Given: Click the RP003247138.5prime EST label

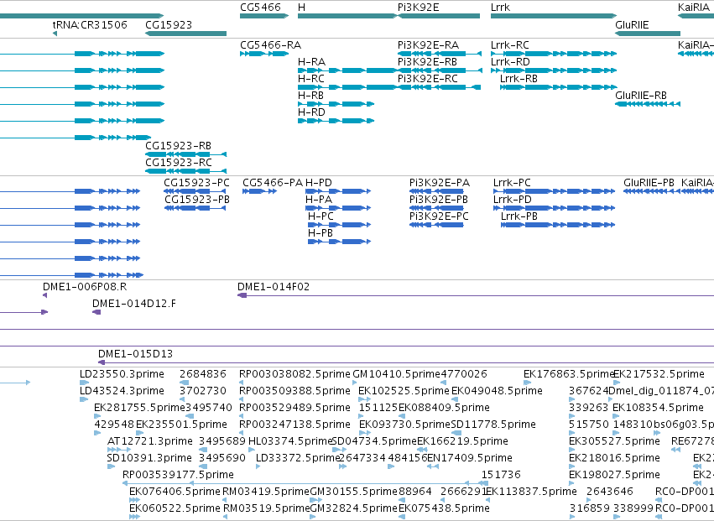Looking at the screenshot, I should click(x=295, y=425).
